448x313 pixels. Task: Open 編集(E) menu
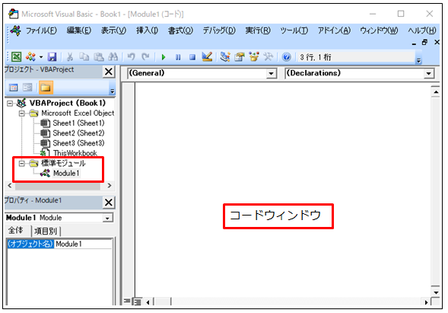[x=79, y=30]
